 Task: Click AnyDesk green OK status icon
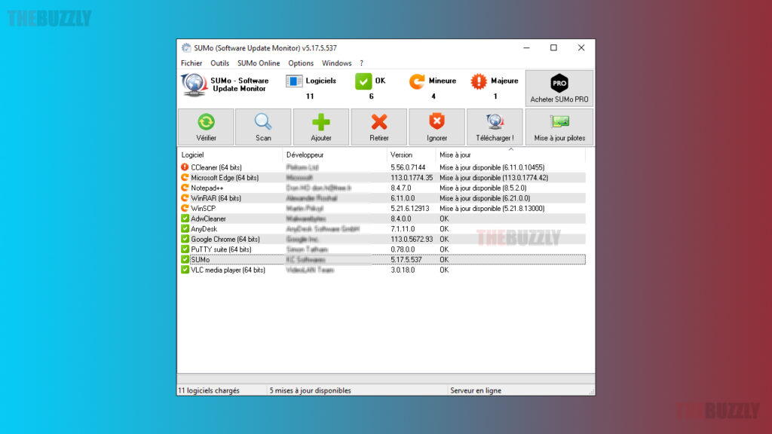[x=185, y=229]
